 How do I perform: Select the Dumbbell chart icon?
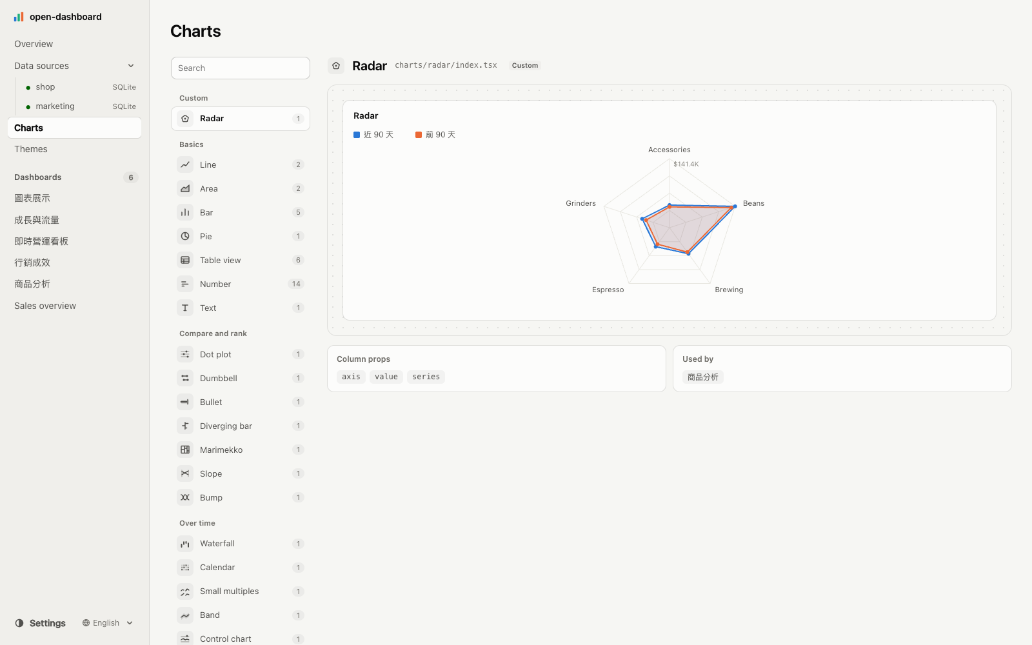[185, 378]
